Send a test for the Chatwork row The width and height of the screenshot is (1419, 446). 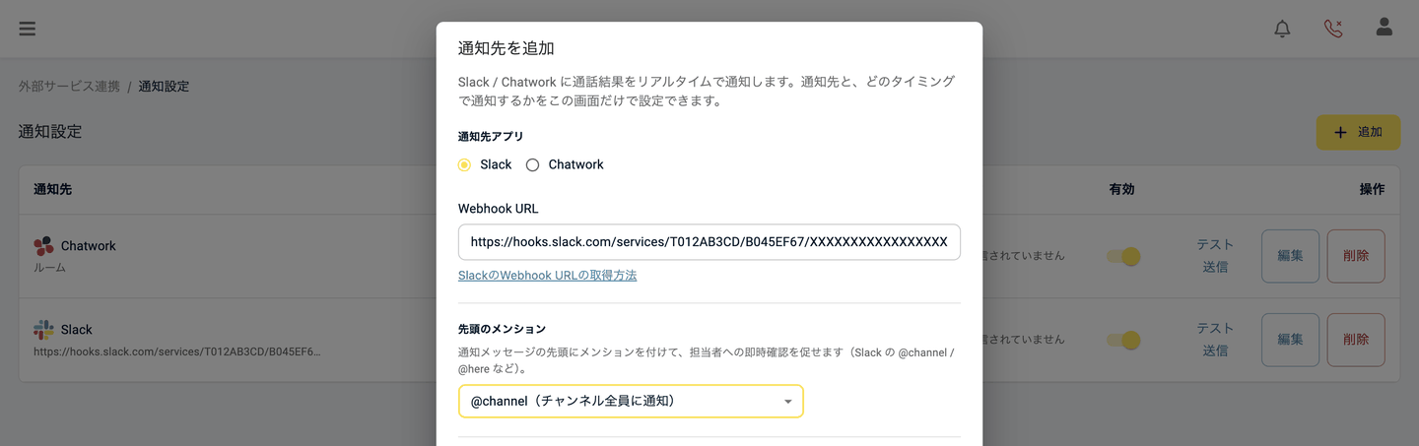click(x=1215, y=256)
